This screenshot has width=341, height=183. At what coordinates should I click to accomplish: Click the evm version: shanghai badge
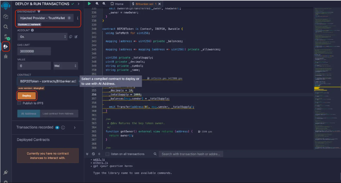pos(31,88)
